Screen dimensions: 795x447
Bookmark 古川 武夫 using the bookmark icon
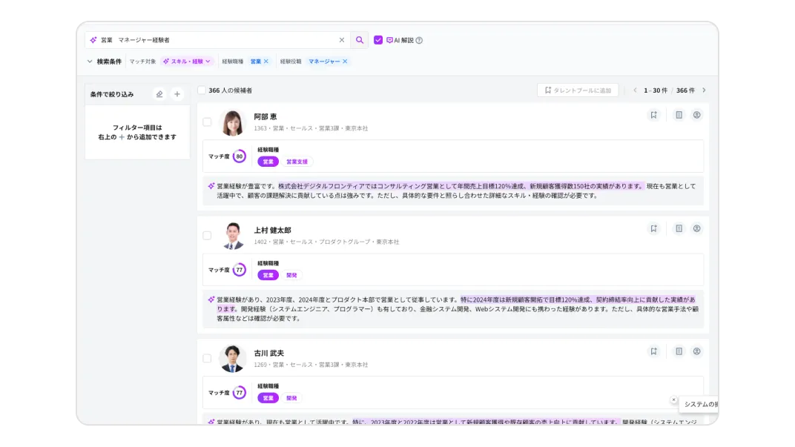653,351
